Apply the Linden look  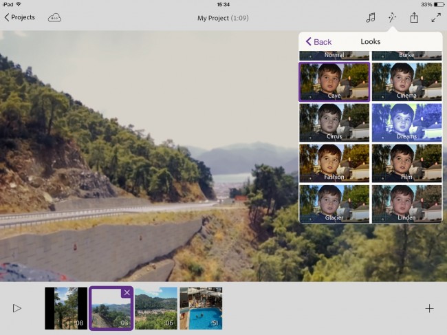407,204
